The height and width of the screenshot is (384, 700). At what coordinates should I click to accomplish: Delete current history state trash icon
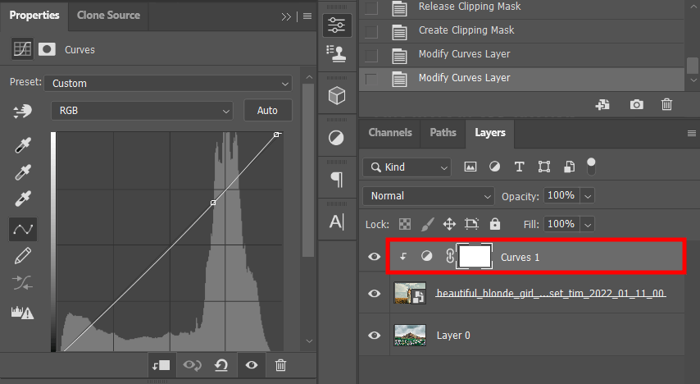[x=666, y=104]
